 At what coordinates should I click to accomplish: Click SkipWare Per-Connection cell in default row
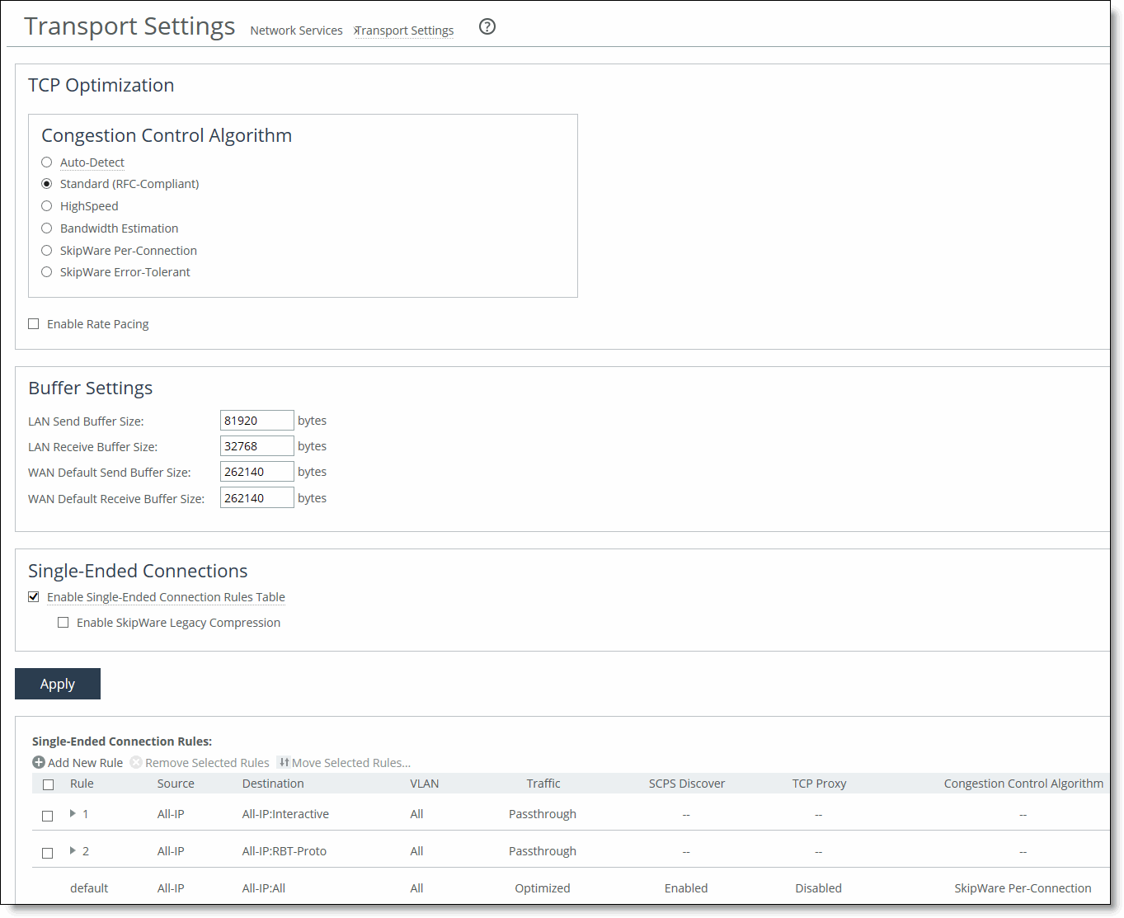pyautogui.click(x=1023, y=888)
